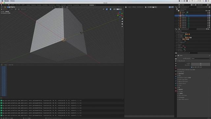Viewport: 211px width, 119px height.
Task: Select solid viewport shading icon
Action: pos(118,9)
